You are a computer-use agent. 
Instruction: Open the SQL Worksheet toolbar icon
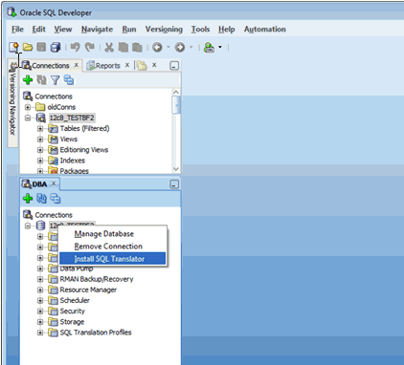(209, 47)
